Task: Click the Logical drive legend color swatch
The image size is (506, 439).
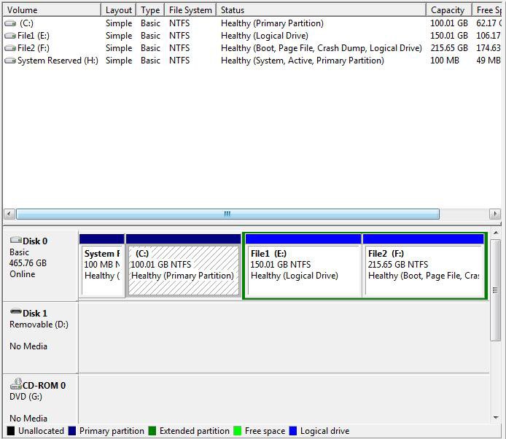Action: [x=293, y=431]
